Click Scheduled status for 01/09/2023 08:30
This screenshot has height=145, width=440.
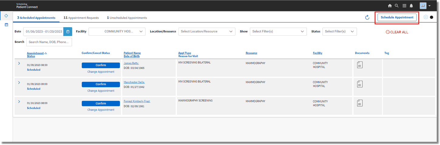coord(34,70)
